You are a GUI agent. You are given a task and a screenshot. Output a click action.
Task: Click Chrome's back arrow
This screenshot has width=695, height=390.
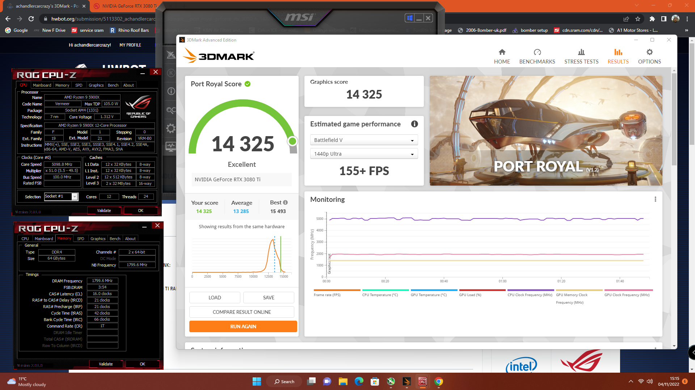(8, 19)
